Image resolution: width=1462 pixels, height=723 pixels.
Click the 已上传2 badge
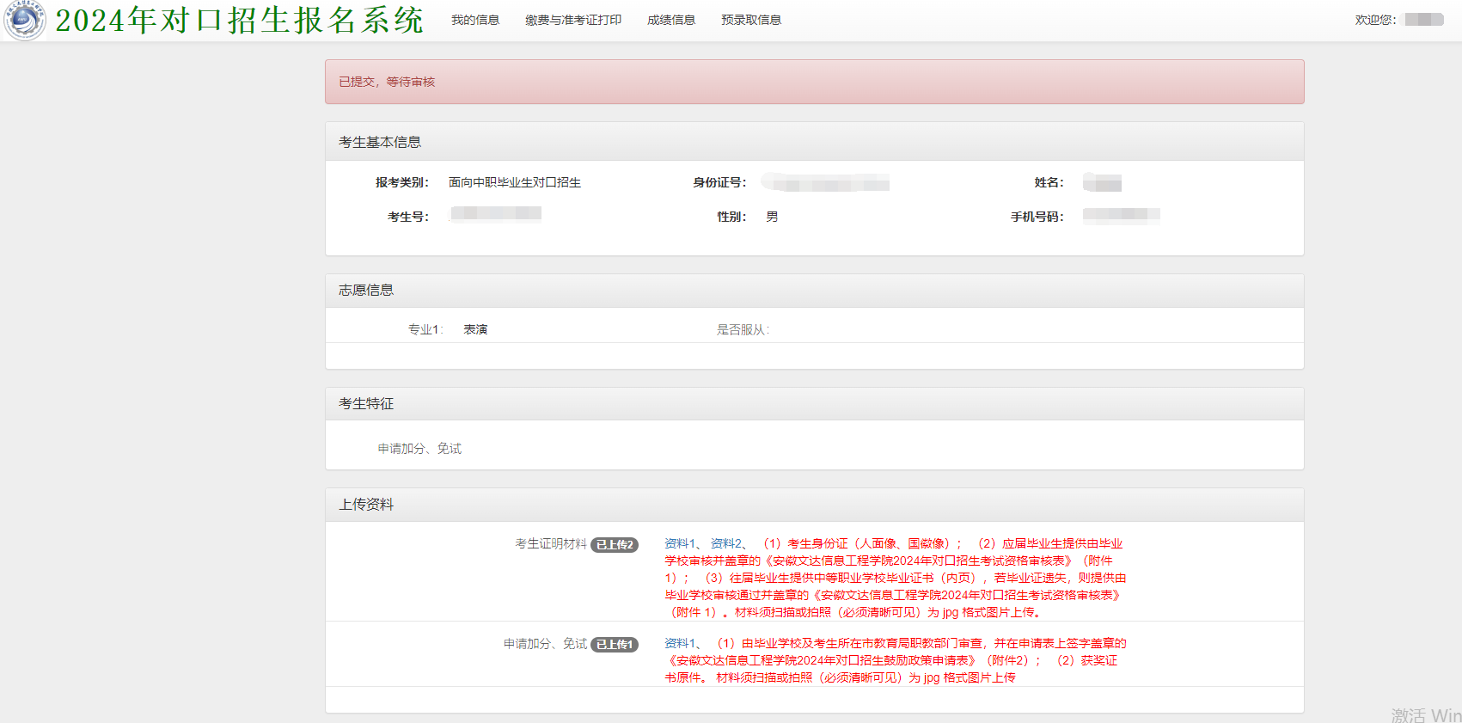tap(614, 545)
